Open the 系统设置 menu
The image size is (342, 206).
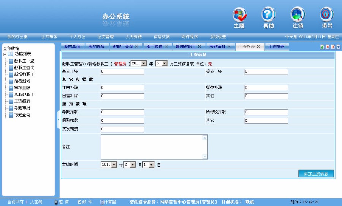[218, 37]
